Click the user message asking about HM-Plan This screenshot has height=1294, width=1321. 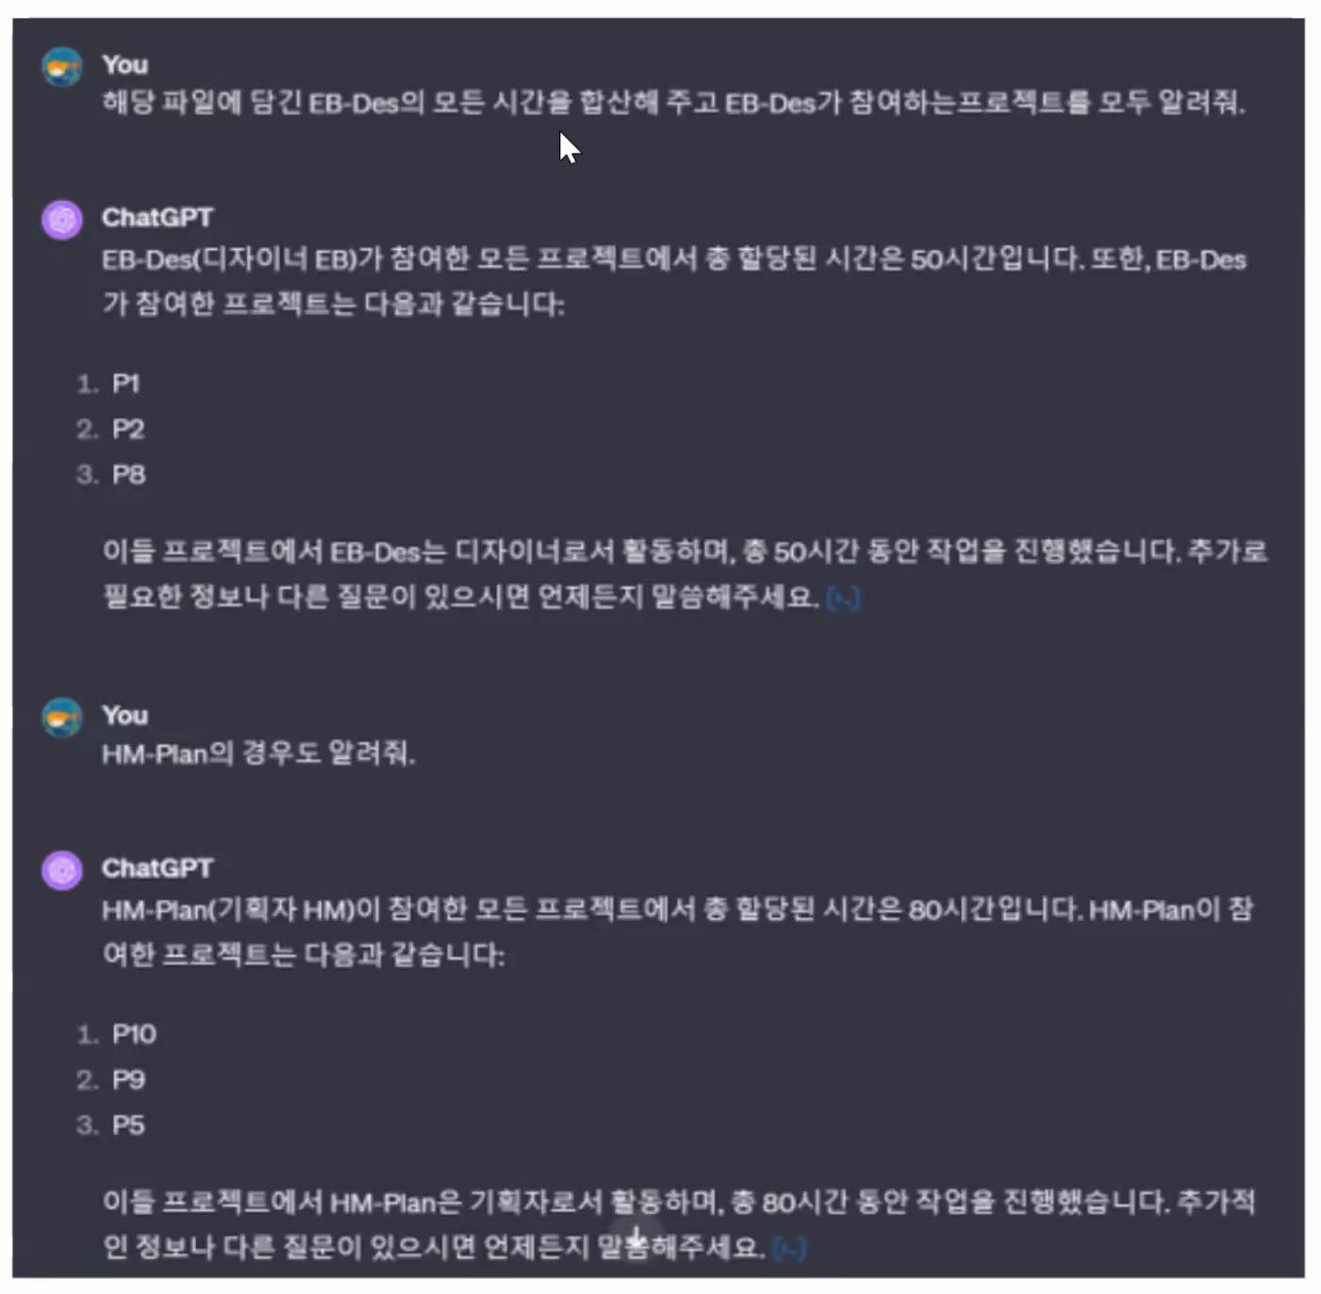click(258, 754)
